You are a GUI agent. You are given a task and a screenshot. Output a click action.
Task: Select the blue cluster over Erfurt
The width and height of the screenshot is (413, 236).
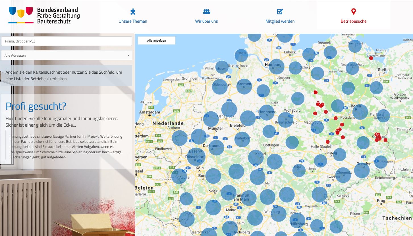click(299, 170)
